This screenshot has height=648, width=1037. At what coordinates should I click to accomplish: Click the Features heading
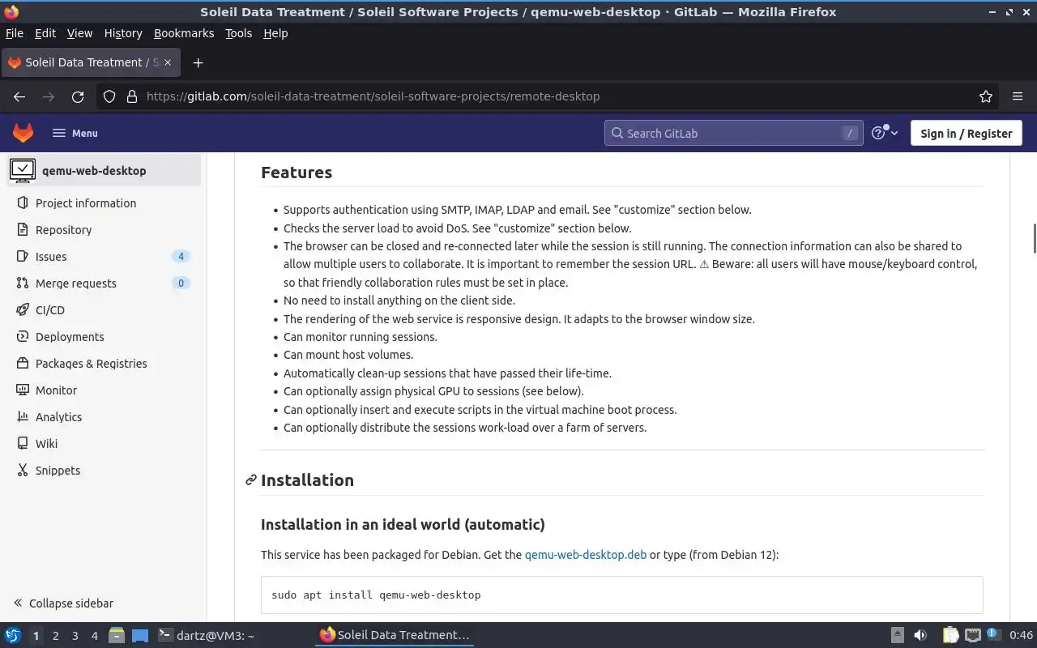coord(297,173)
